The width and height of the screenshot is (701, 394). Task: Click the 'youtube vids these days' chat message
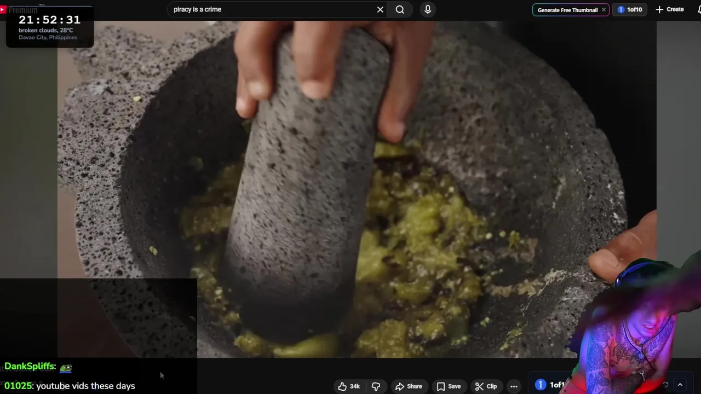click(x=85, y=386)
